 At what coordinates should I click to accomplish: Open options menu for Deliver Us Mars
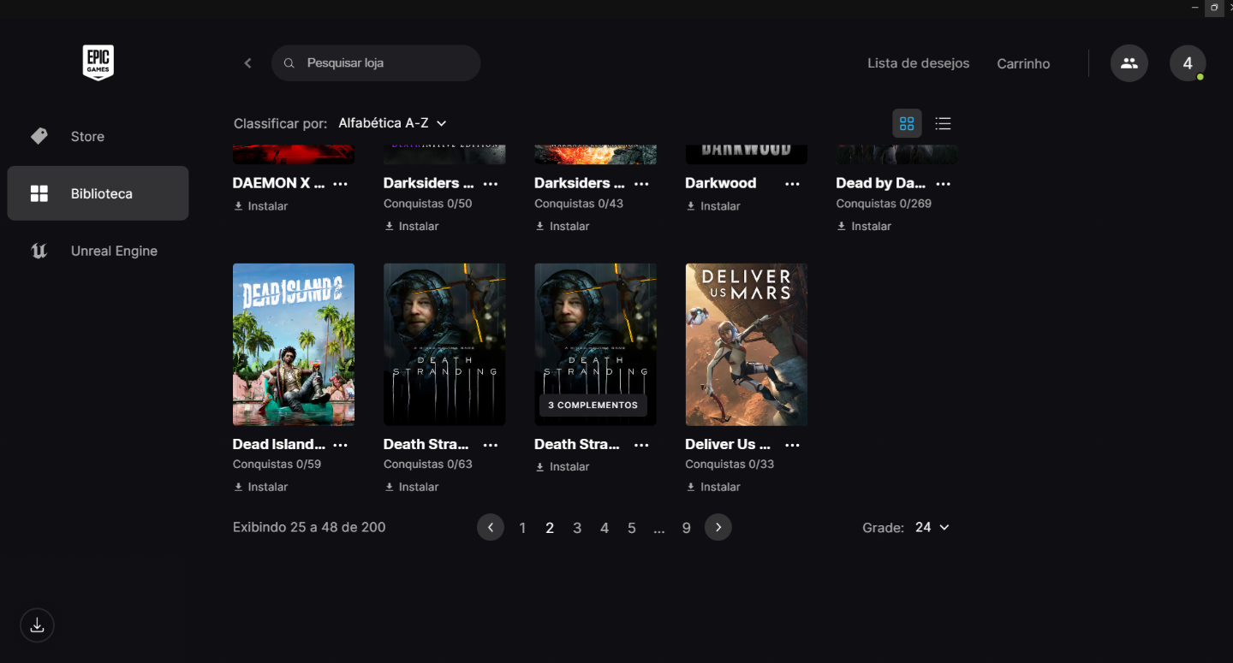(x=792, y=445)
